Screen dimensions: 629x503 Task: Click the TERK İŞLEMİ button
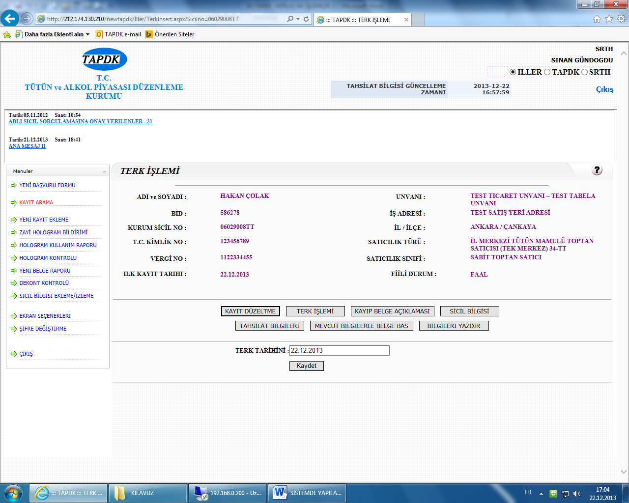click(x=315, y=311)
